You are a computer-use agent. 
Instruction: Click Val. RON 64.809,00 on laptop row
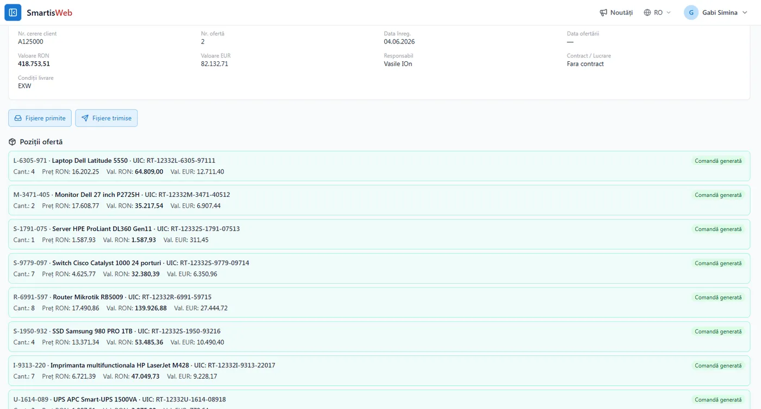[x=149, y=172]
